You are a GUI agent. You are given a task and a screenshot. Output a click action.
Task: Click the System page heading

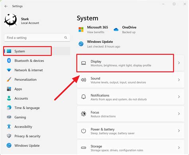click(87, 18)
